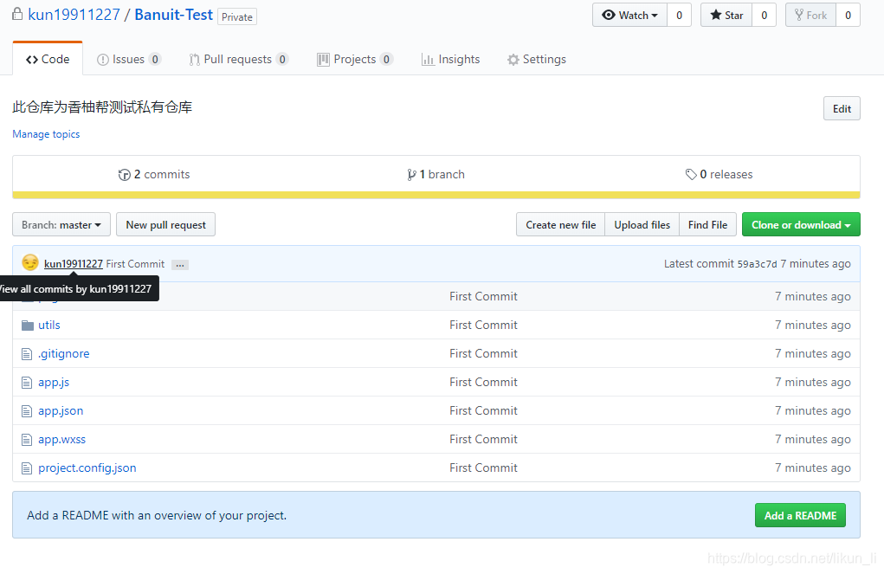Open the app.js file
Screen dimensions: 884x574
coord(54,383)
